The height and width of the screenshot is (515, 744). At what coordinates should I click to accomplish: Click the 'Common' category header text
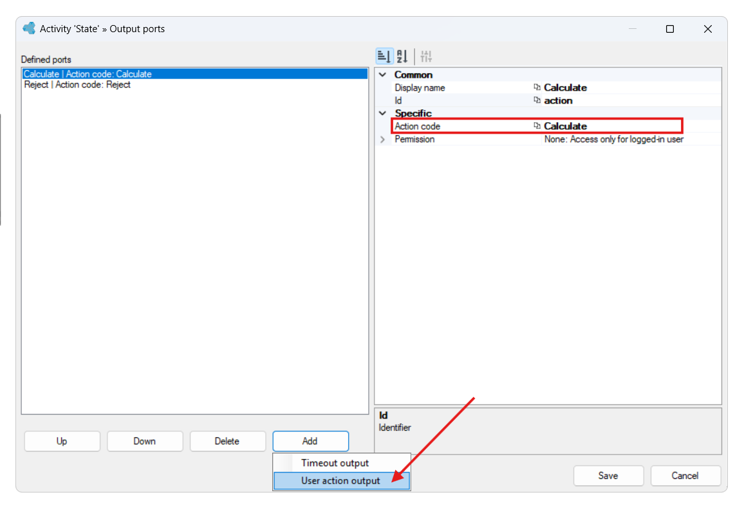coord(413,75)
